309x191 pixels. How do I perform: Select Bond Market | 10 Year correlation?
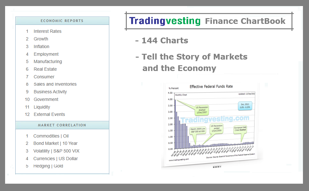click(55, 143)
